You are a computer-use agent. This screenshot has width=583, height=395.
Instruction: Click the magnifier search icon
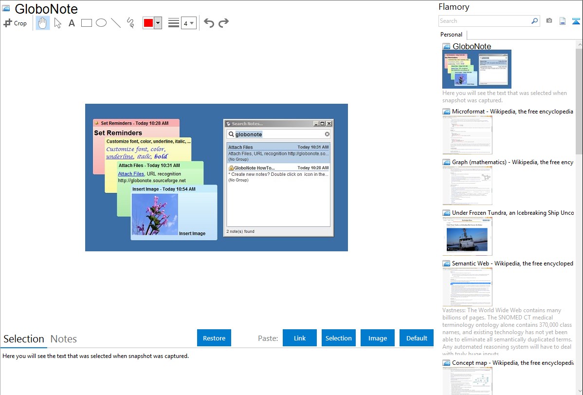click(x=535, y=21)
